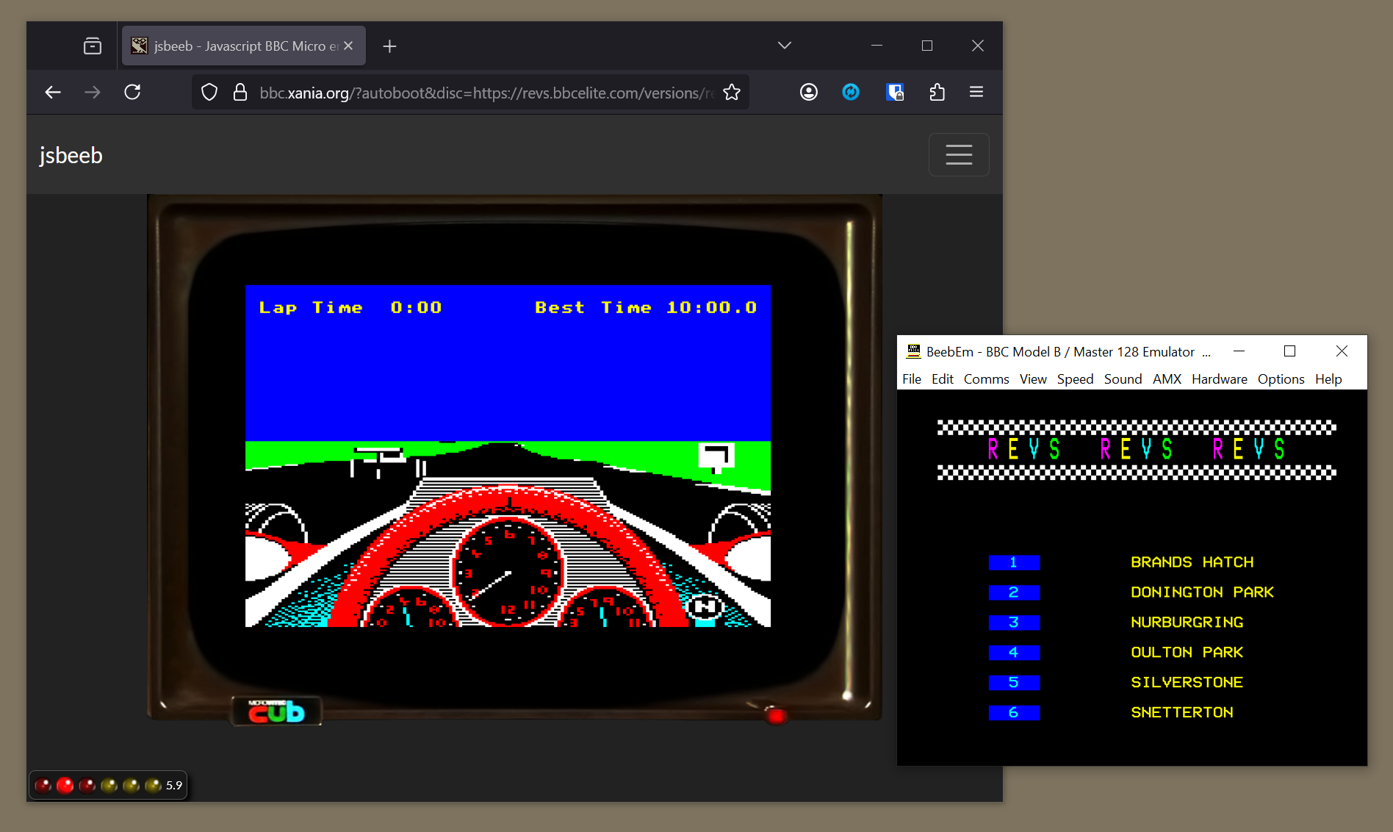
Task: Click the BeebEm title bar app icon
Action: coord(913,351)
